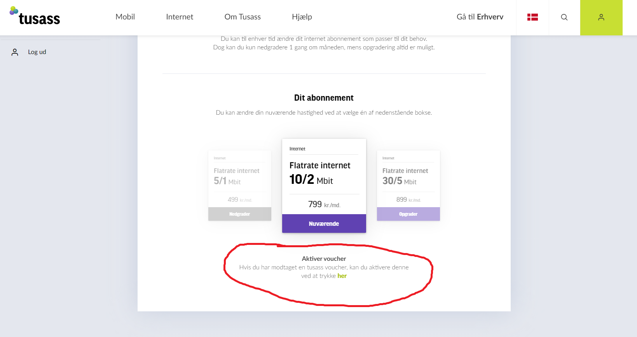
Task: Select the Flatrate internet 30/5 Mbit card
Action: point(408,185)
